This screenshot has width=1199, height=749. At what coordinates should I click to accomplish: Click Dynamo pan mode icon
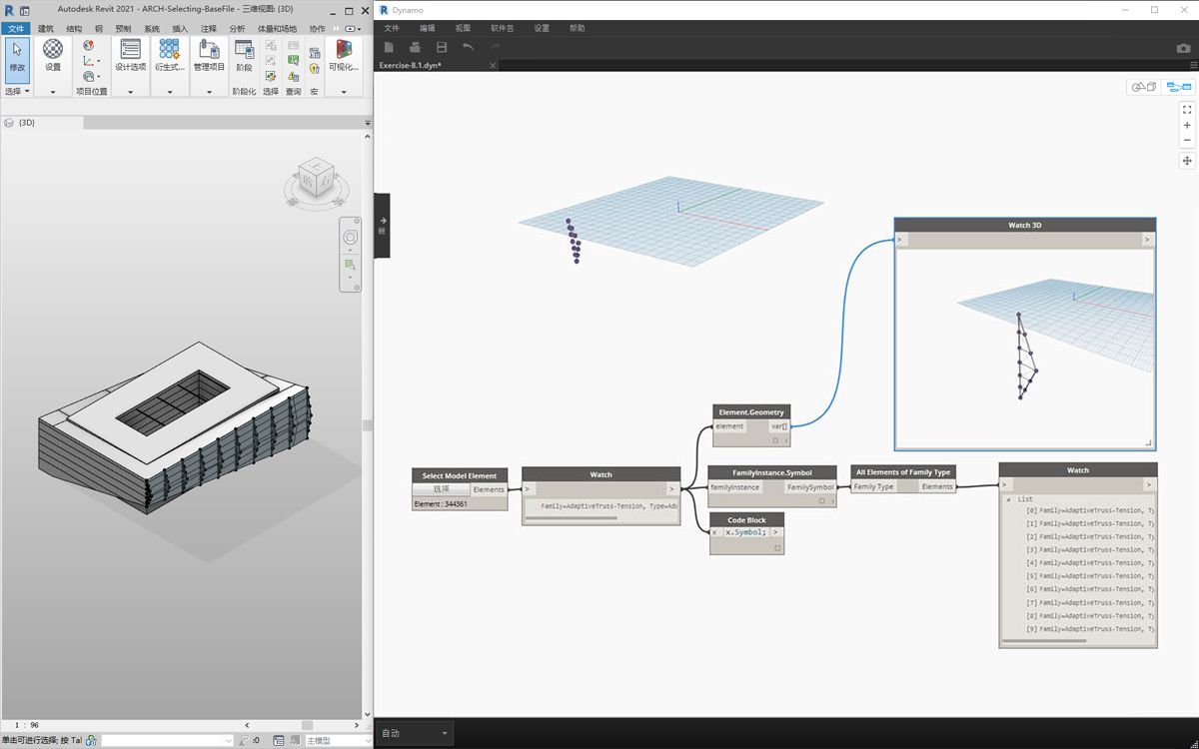coord(1187,161)
